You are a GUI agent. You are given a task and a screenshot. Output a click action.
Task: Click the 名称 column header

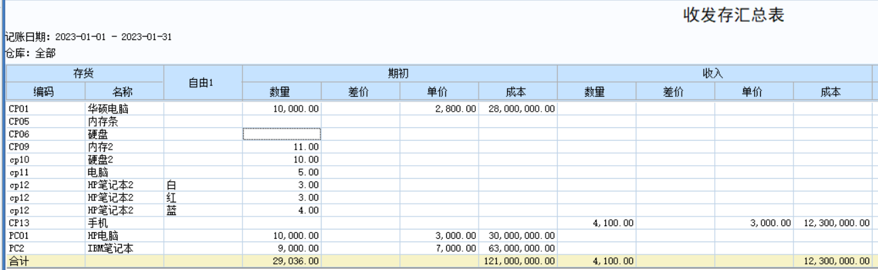point(125,93)
